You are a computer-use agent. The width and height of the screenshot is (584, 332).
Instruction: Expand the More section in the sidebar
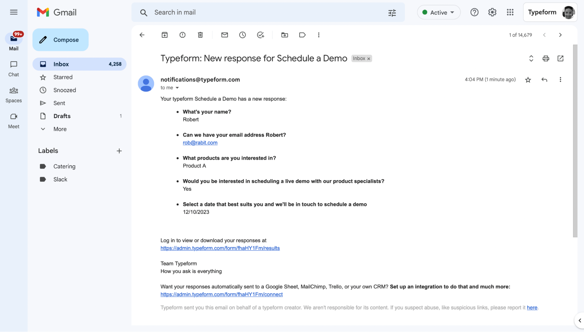[x=60, y=129]
